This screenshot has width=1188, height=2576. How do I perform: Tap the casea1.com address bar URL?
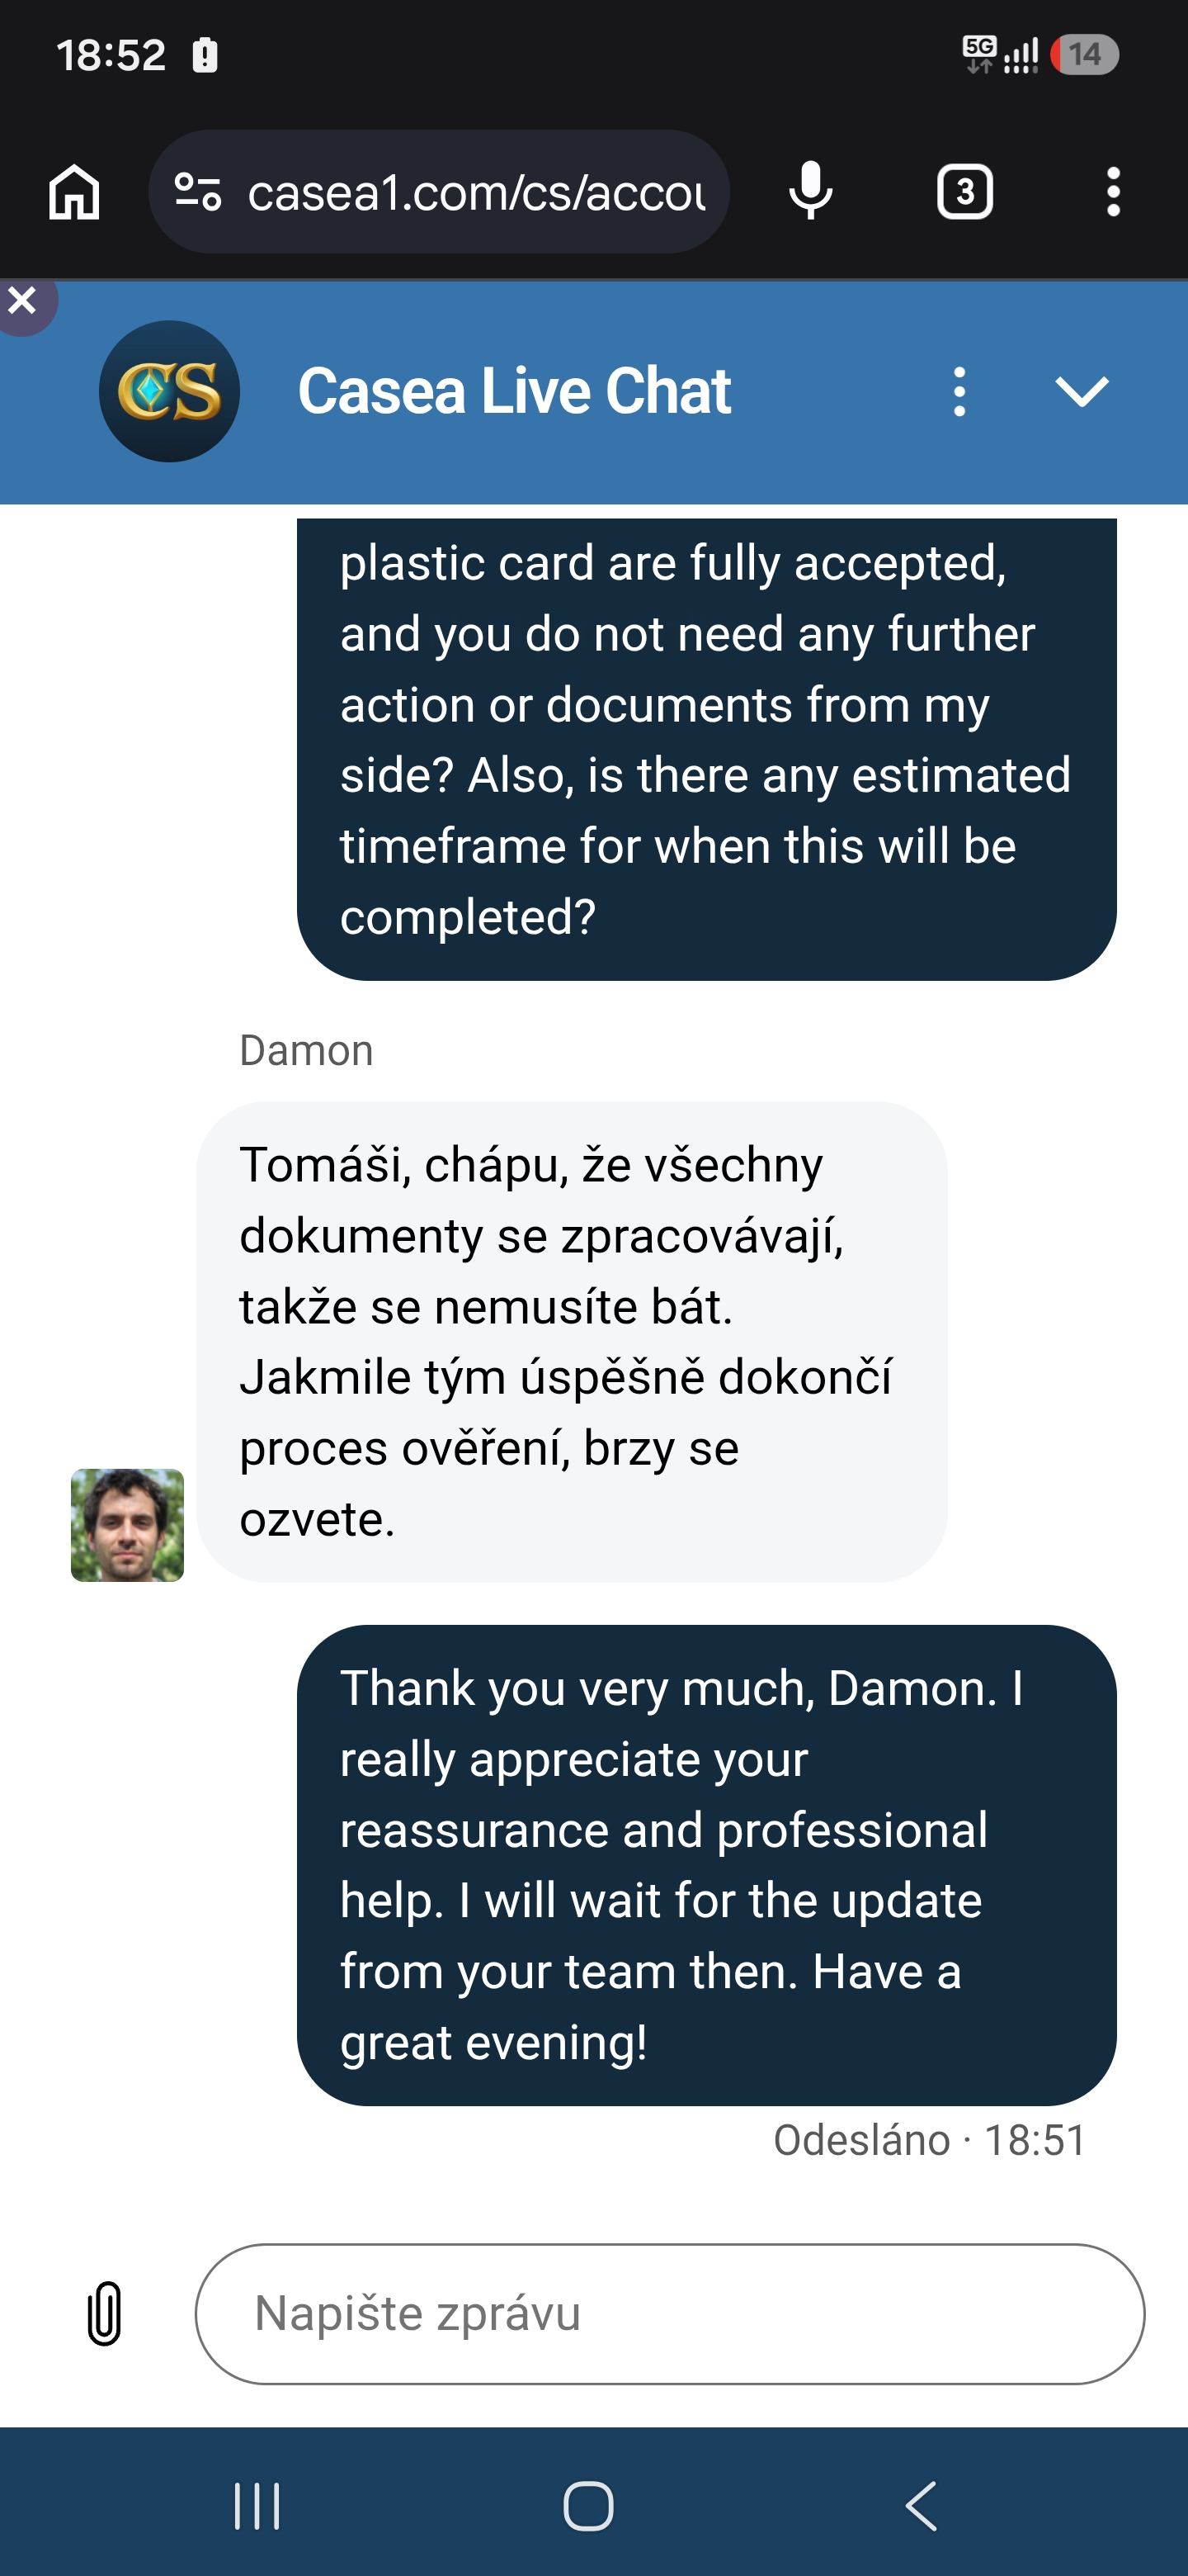coord(477,191)
